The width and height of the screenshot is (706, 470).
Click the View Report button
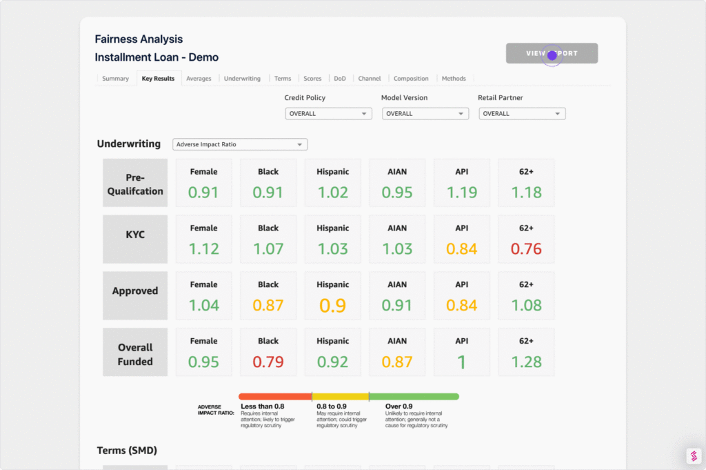pos(552,54)
